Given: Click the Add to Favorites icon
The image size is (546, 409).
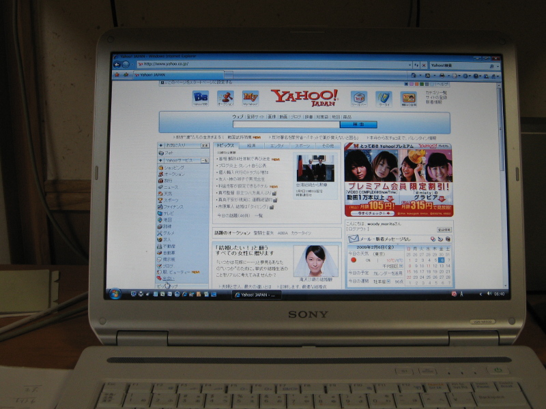Looking at the screenshot, I should (126, 74).
